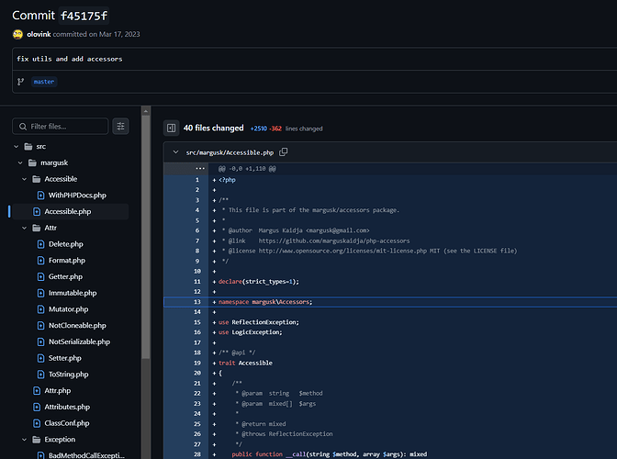
Task: Click the Attr folder icon
Action: point(36,228)
